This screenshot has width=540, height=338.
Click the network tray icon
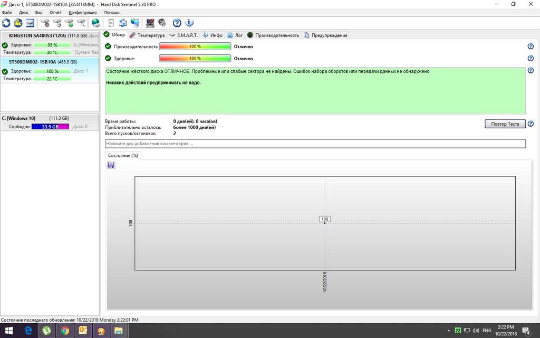(467, 331)
